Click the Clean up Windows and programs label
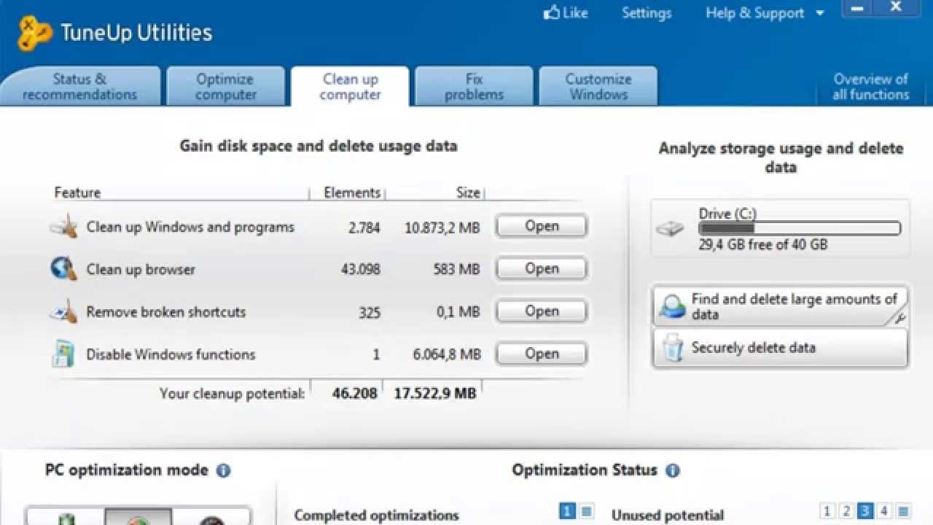The width and height of the screenshot is (933, 525). [x=190, y=227]
